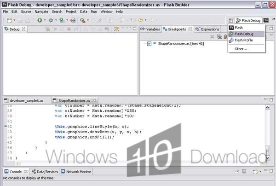Choose Flash Debug in the perspective menu
276x186 pixels.
pos(247,34)
